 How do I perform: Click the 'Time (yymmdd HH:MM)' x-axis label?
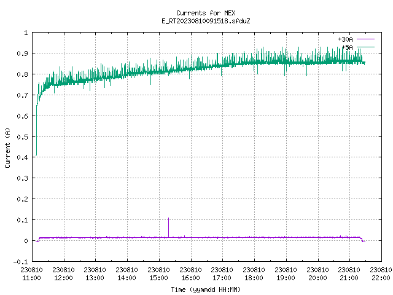tap(206, 289)
